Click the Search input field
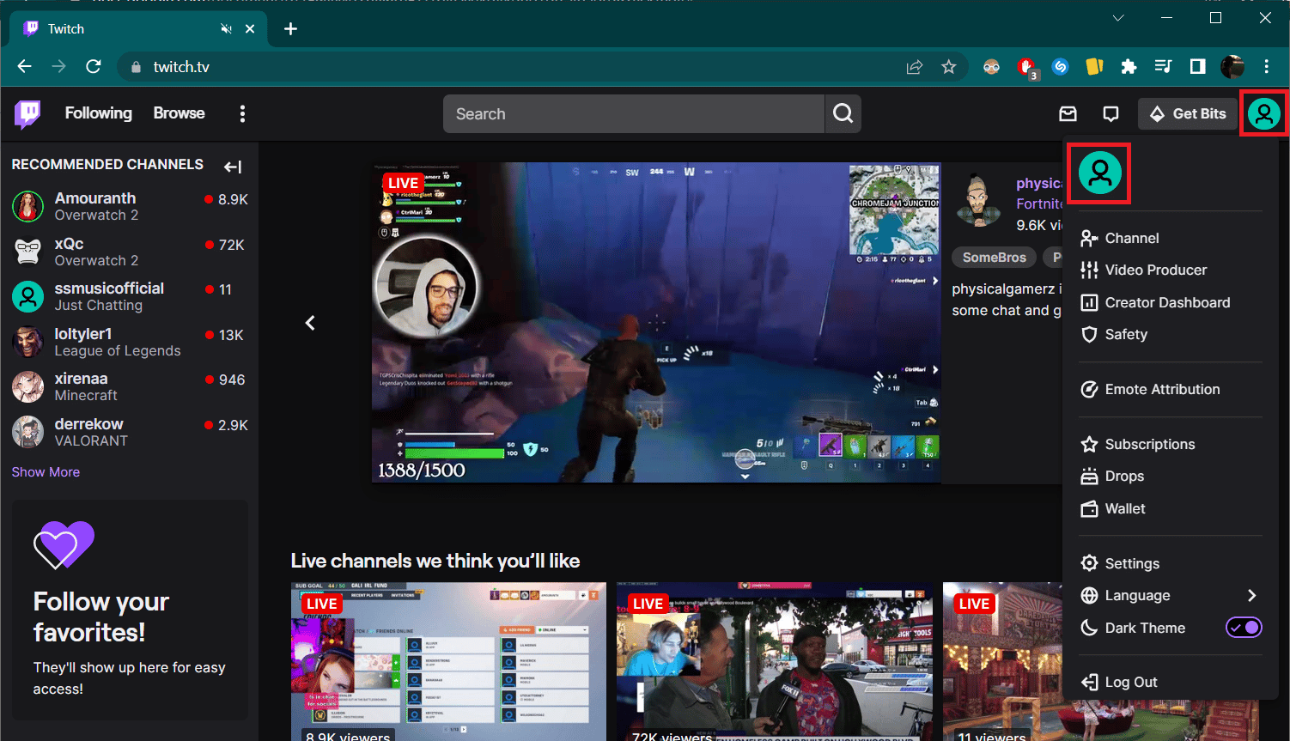The width and height of the screenshot is (1290, 741). click(x=634, y=113)
